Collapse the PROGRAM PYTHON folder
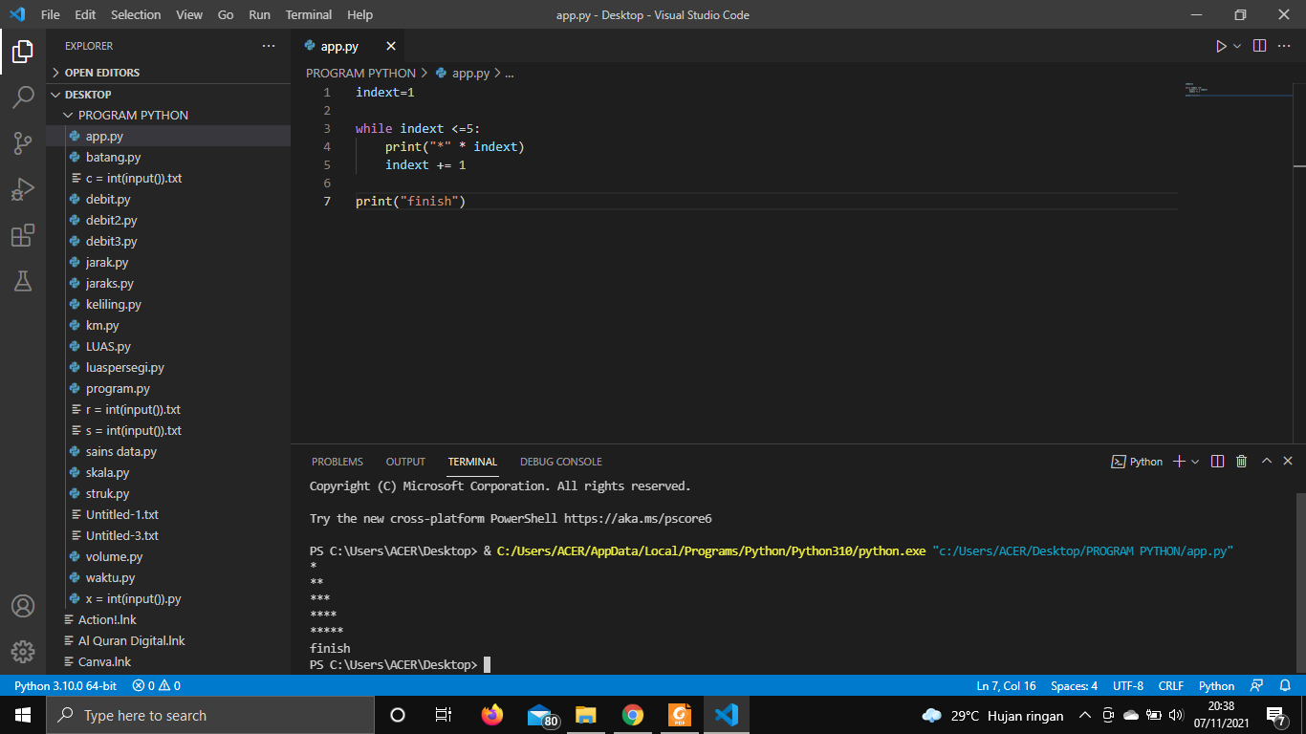The image size is (1306, 734). [x=133, y=115]
